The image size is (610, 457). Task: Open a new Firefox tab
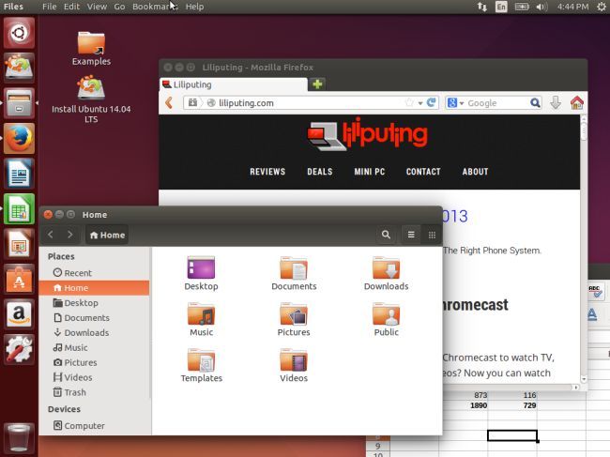(318, 84)
